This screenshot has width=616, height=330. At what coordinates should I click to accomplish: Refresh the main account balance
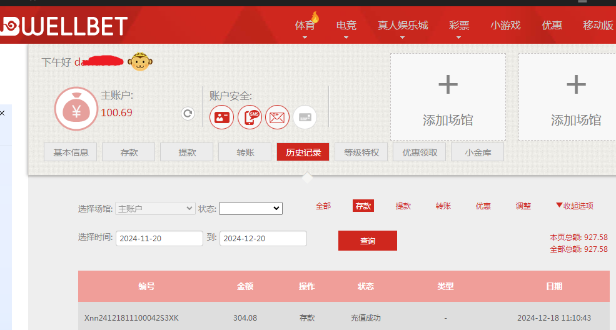coord(188,113)
